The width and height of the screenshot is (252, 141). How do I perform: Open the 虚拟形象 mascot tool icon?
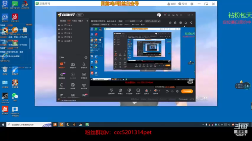click(84, 86)
